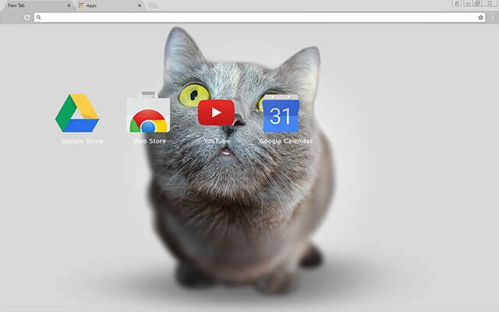This screenshot has height=312, width=499.
Task: Click the Web Store label text
Action: [x=150, y=141]
